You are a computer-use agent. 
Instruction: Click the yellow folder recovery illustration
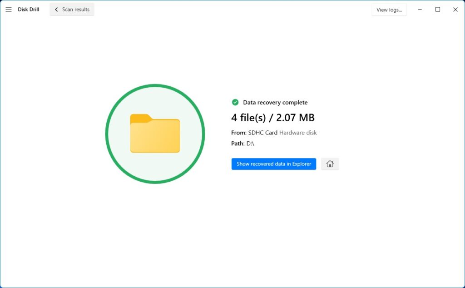(155, 134)
